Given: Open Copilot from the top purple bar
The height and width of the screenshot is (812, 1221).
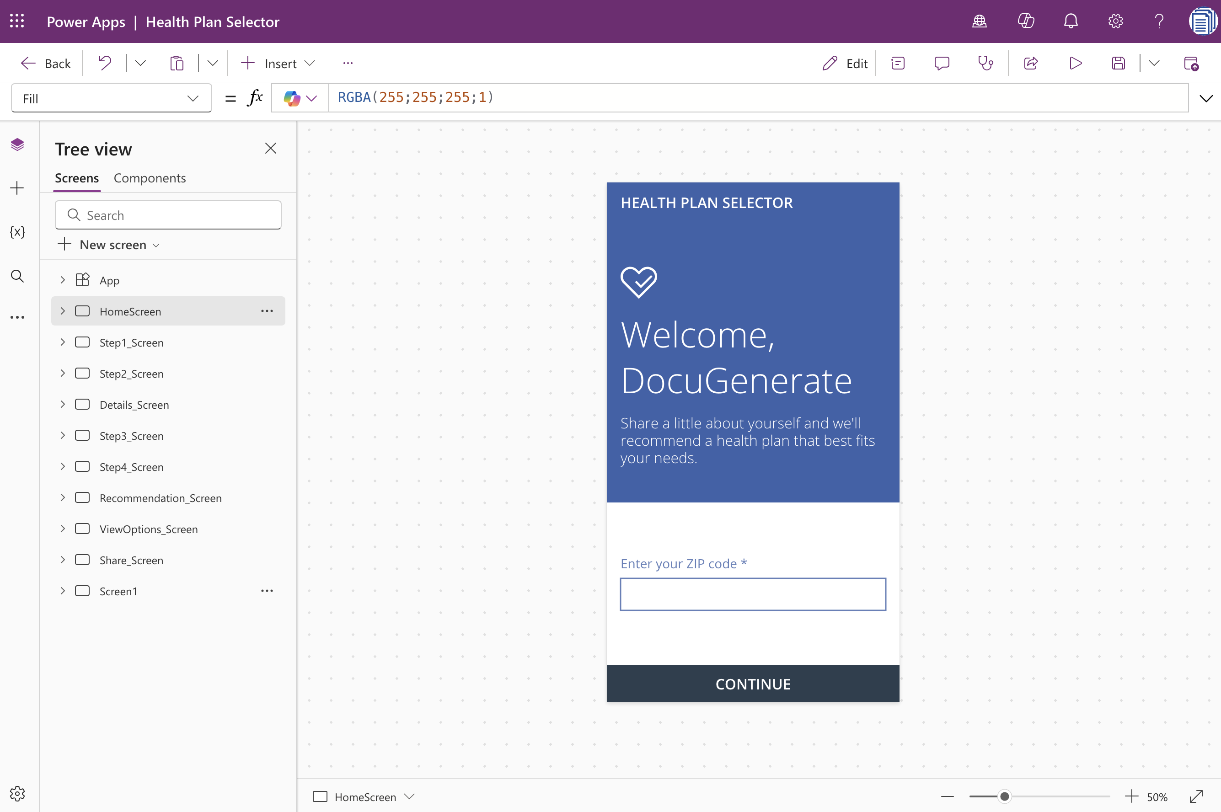Looking at the screenshot, I should click(x=1026, y=21).
